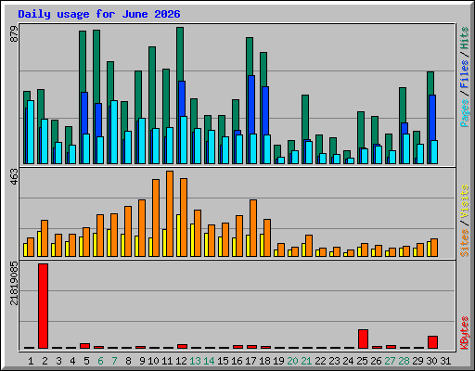Image resolution: width=475 pixels, height=371 pixels.
Task: Click day label 13 on the x-axis
Action: 195,361
